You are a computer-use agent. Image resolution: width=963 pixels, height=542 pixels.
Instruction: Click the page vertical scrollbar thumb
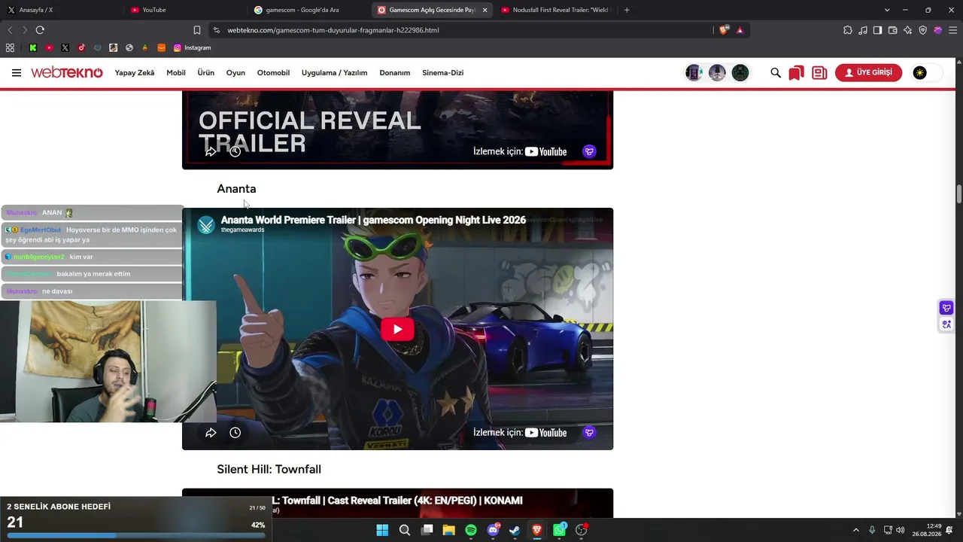[x=959, y=193]
